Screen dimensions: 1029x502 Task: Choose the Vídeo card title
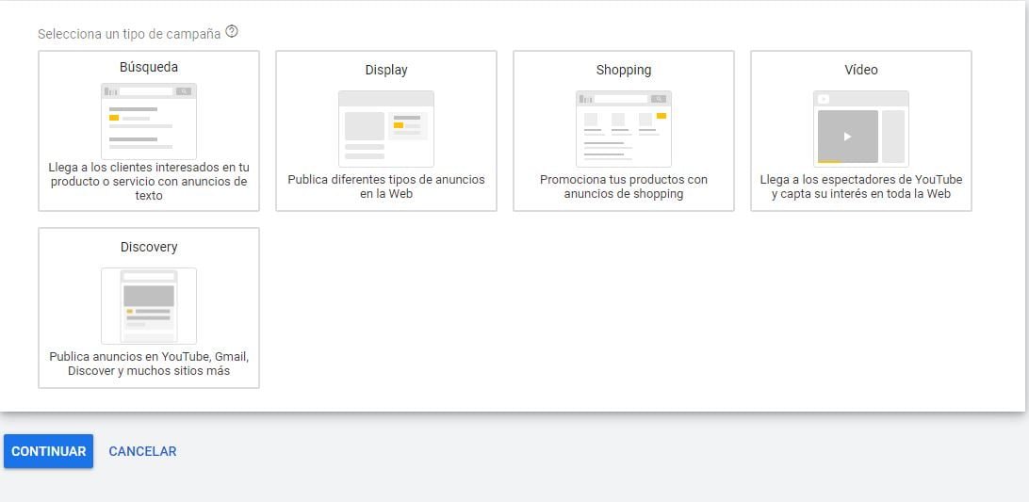tap(861, 70)
